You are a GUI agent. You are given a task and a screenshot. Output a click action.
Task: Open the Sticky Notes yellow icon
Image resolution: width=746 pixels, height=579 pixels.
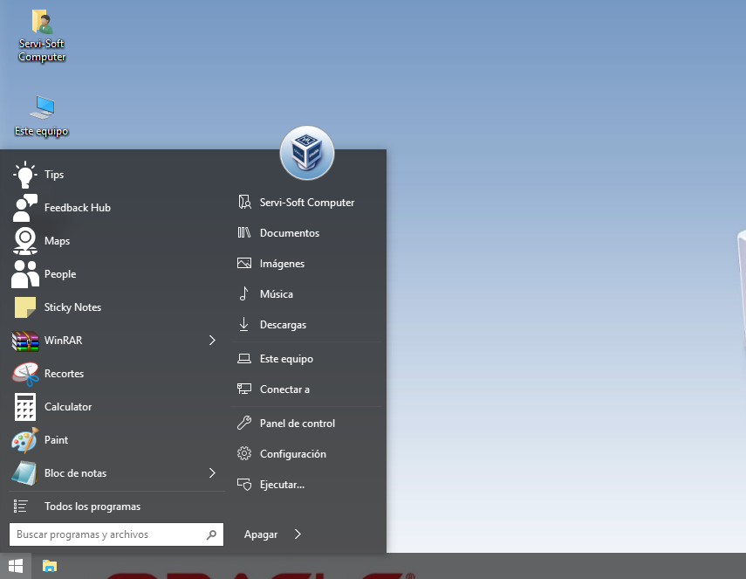25,307
